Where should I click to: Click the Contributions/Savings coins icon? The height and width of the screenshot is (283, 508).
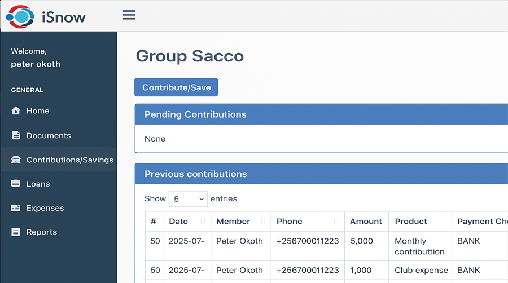point(16,160)
